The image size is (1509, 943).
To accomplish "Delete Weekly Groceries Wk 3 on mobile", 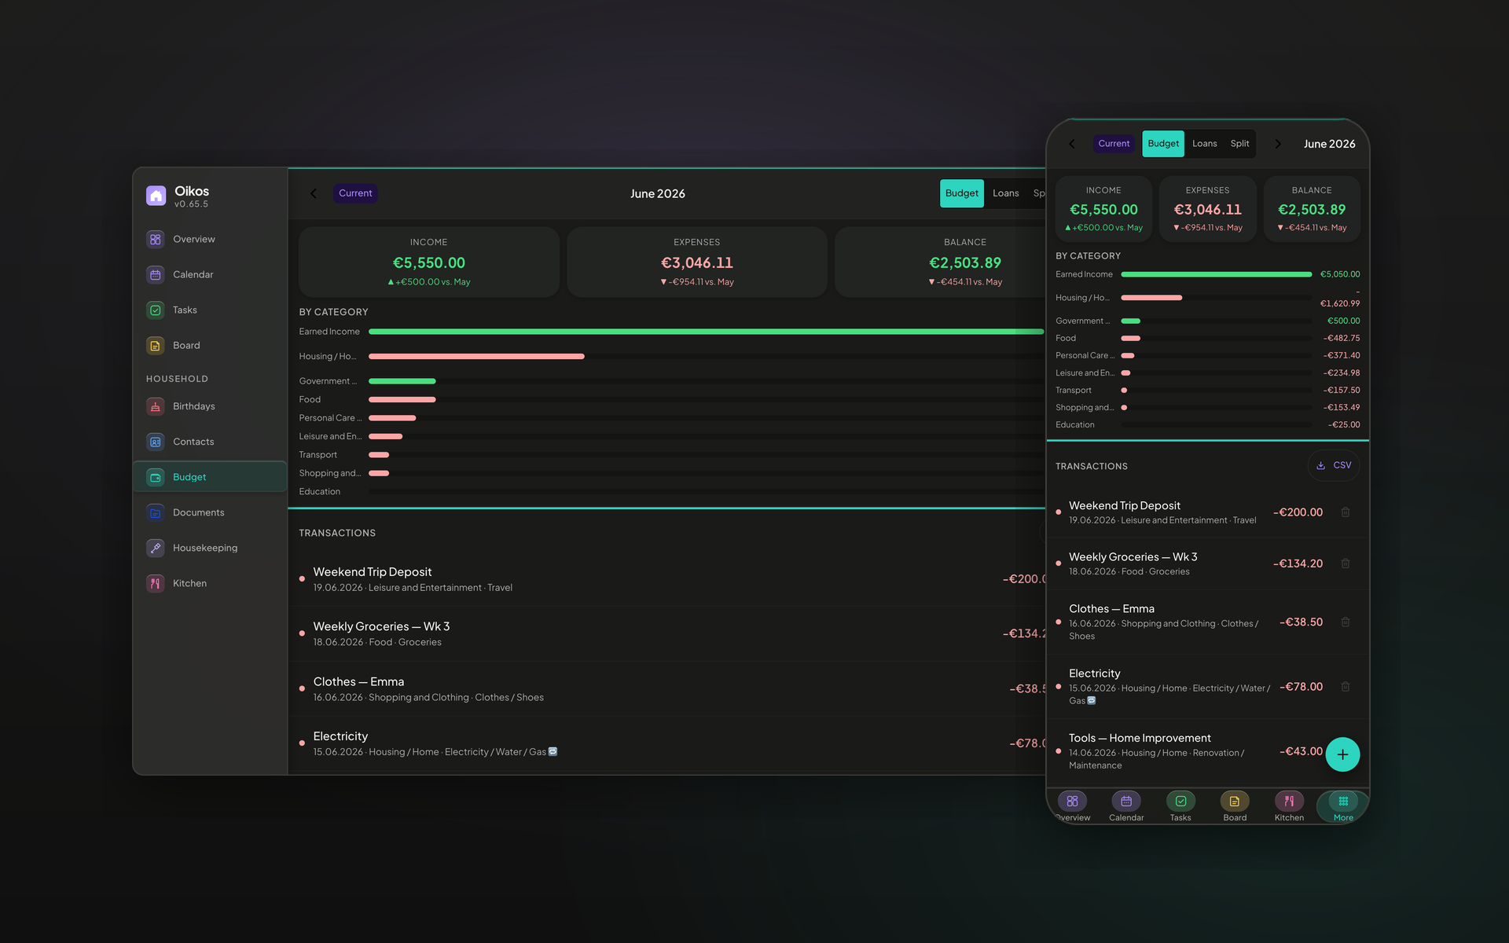I will point(1346,563).
